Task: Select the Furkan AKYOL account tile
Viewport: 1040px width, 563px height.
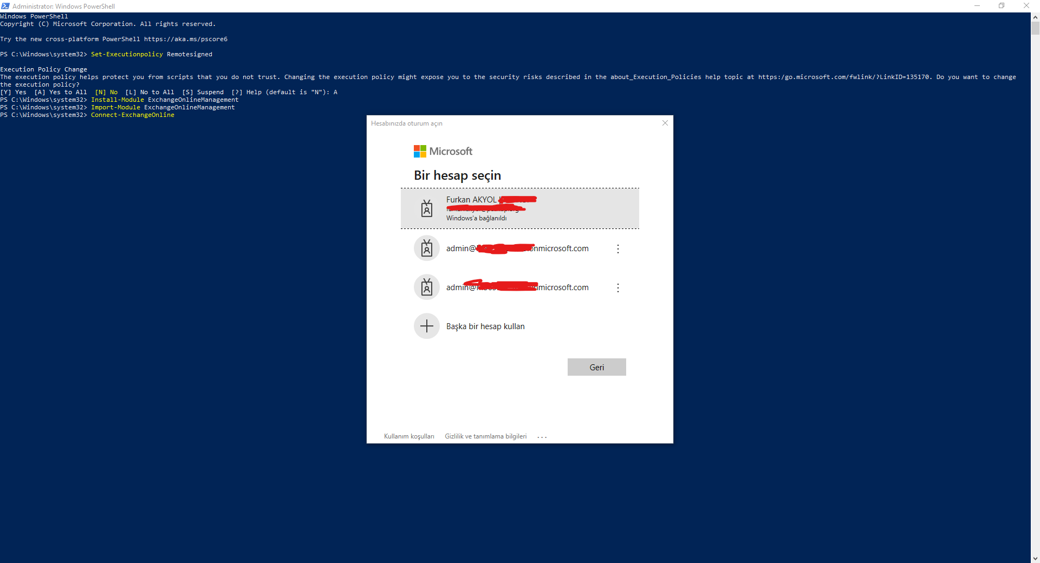Action: pos(519,208)
